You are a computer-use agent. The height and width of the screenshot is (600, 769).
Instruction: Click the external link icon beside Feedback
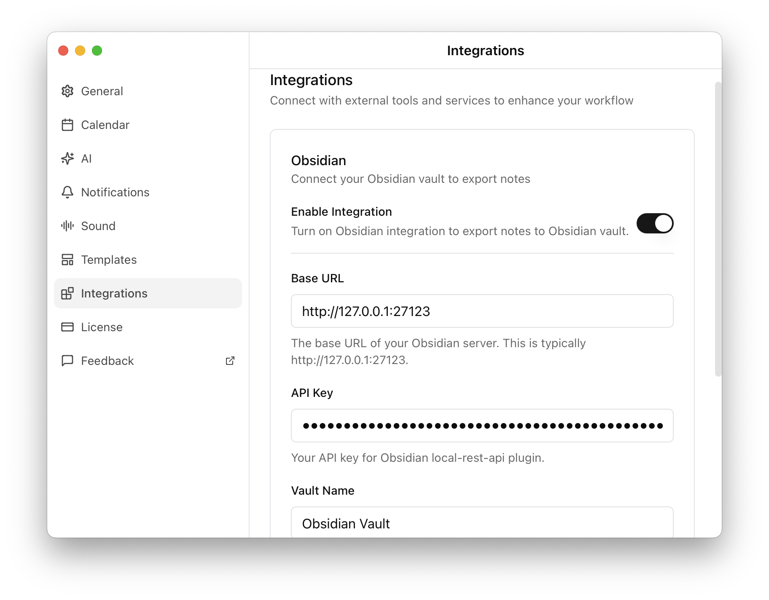(230, 361)
